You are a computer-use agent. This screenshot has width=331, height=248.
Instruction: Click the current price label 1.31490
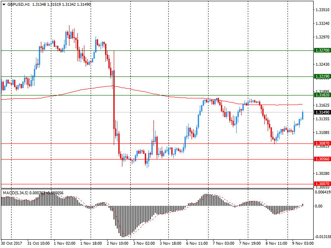[x=322, y=112]
